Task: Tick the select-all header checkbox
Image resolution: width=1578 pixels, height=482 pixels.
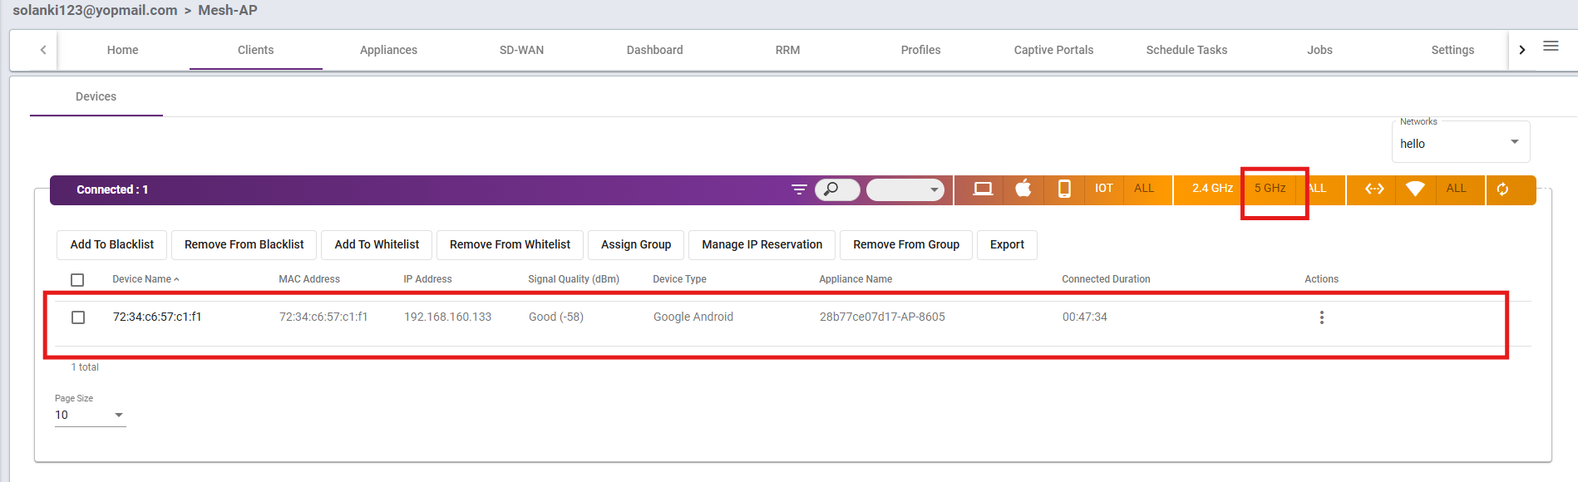Action: (x=77, y=280)
